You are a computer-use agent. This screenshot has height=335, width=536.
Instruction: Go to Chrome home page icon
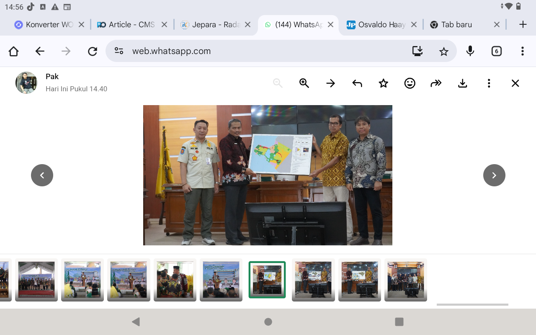(x=14, y=51)
